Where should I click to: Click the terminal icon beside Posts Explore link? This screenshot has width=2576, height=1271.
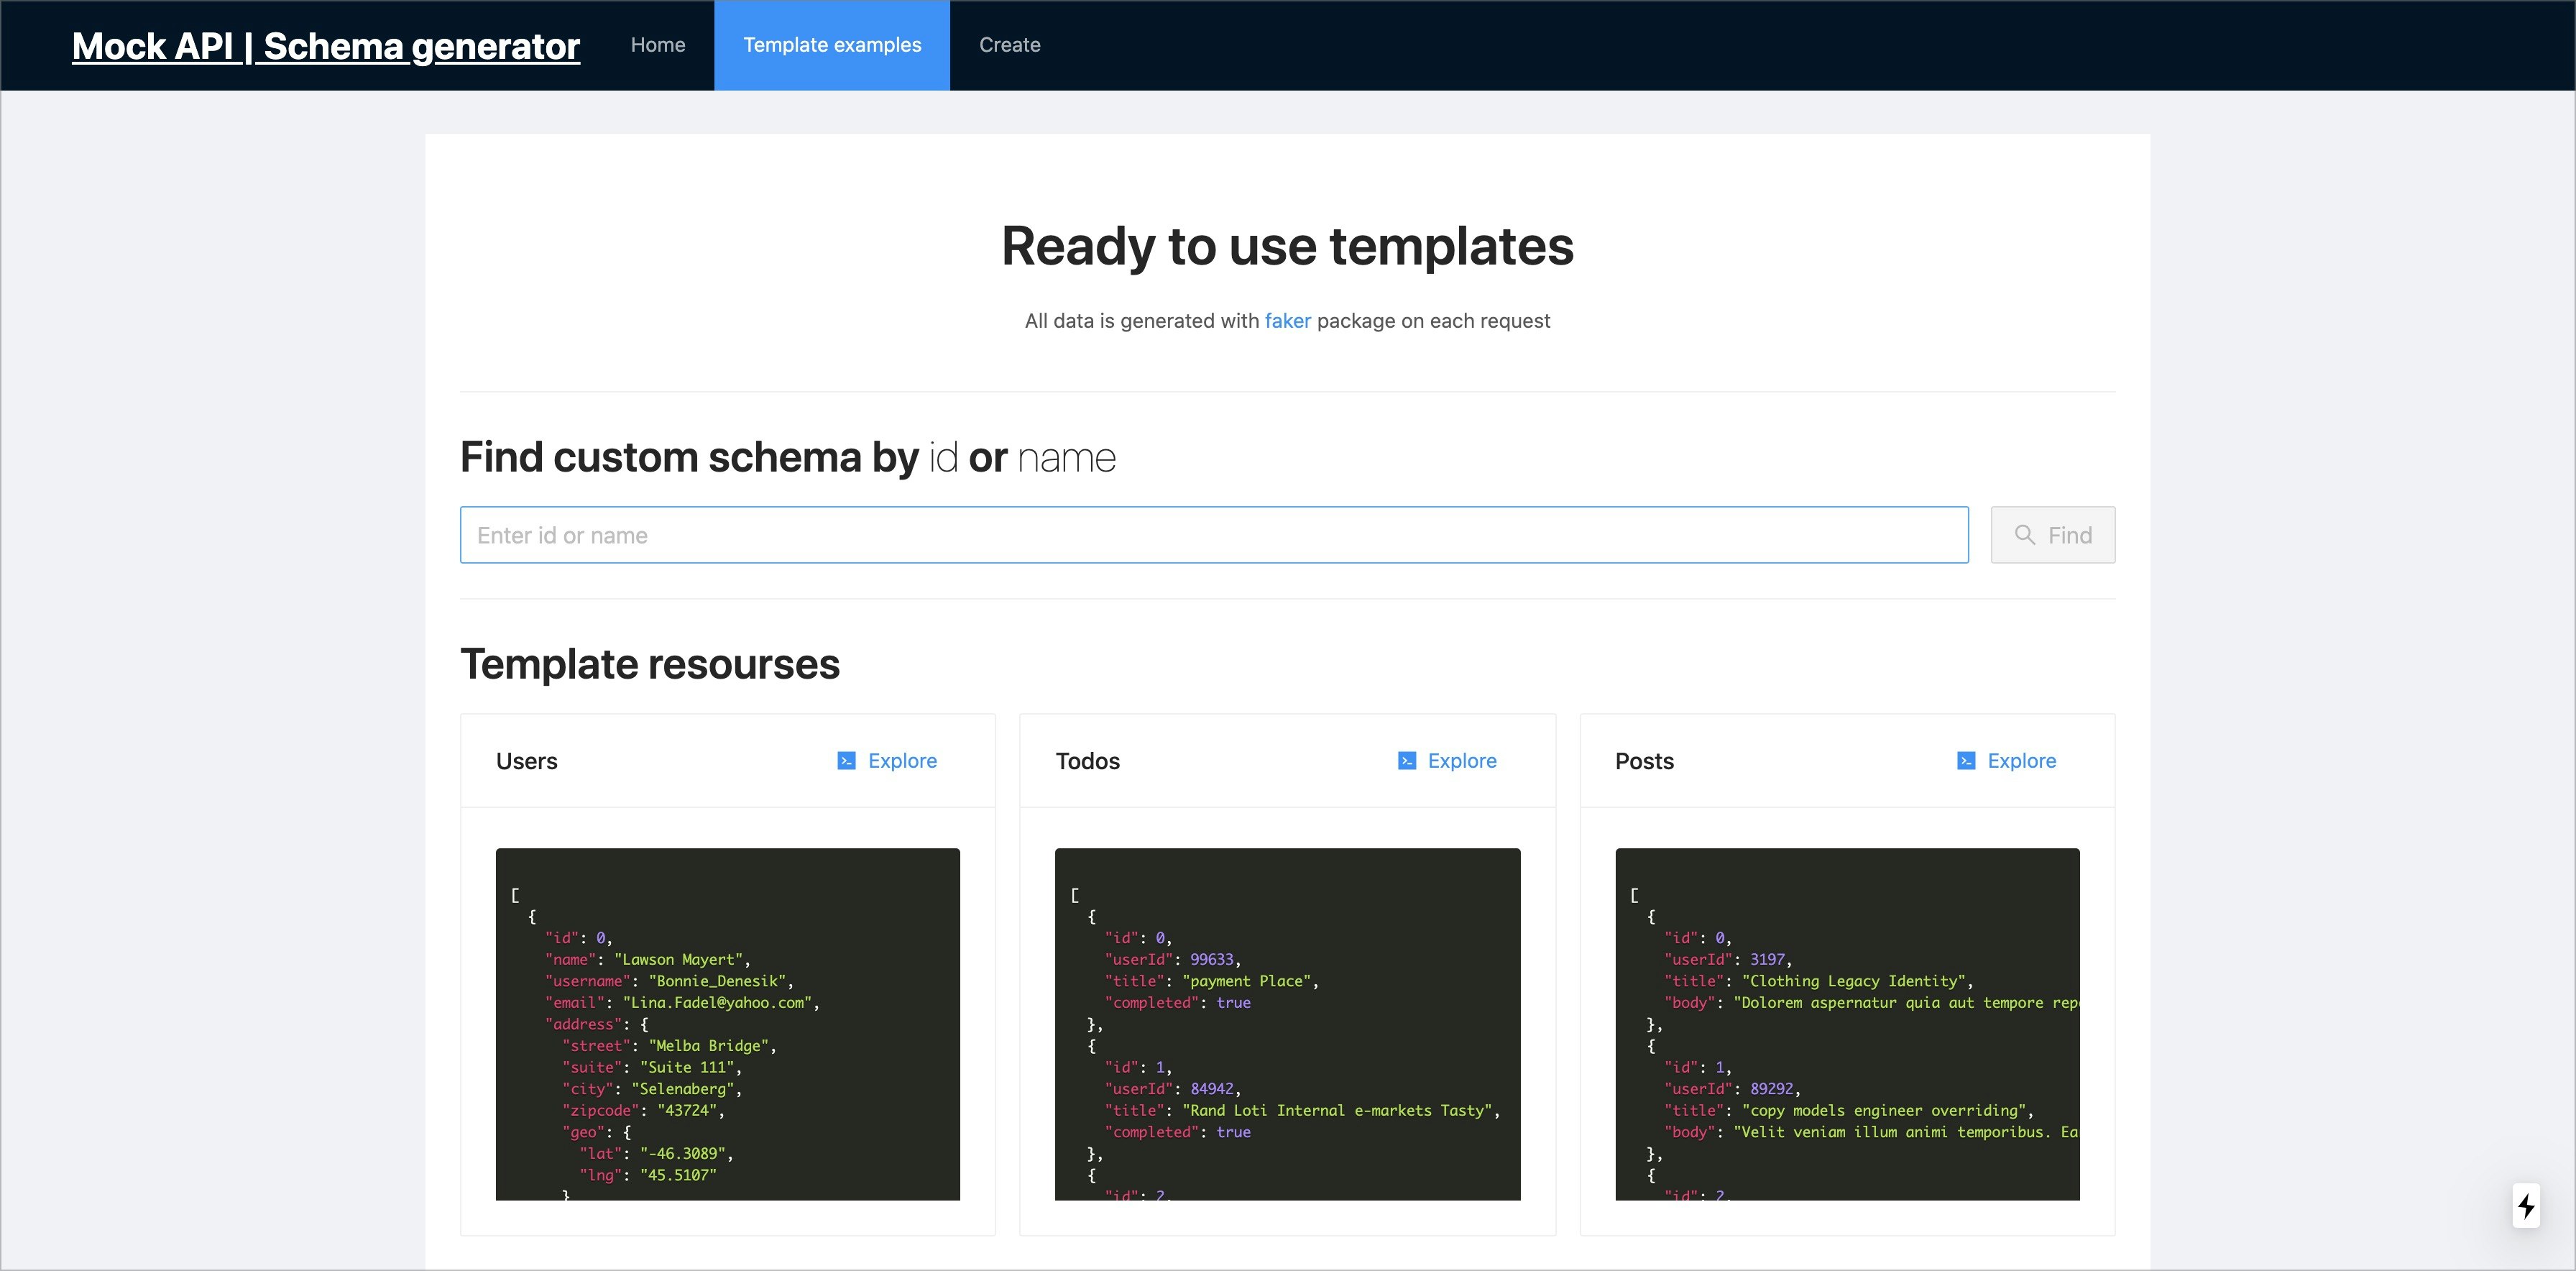pos(1966,760)
